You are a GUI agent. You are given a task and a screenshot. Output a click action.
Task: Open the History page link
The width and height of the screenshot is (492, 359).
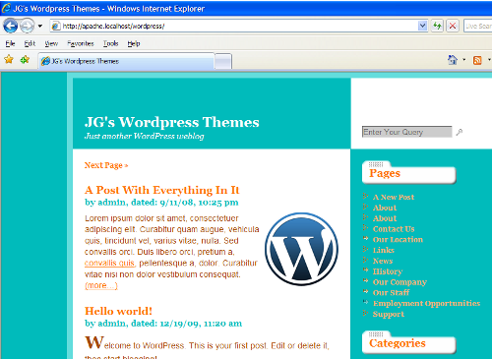pos(388,271)
